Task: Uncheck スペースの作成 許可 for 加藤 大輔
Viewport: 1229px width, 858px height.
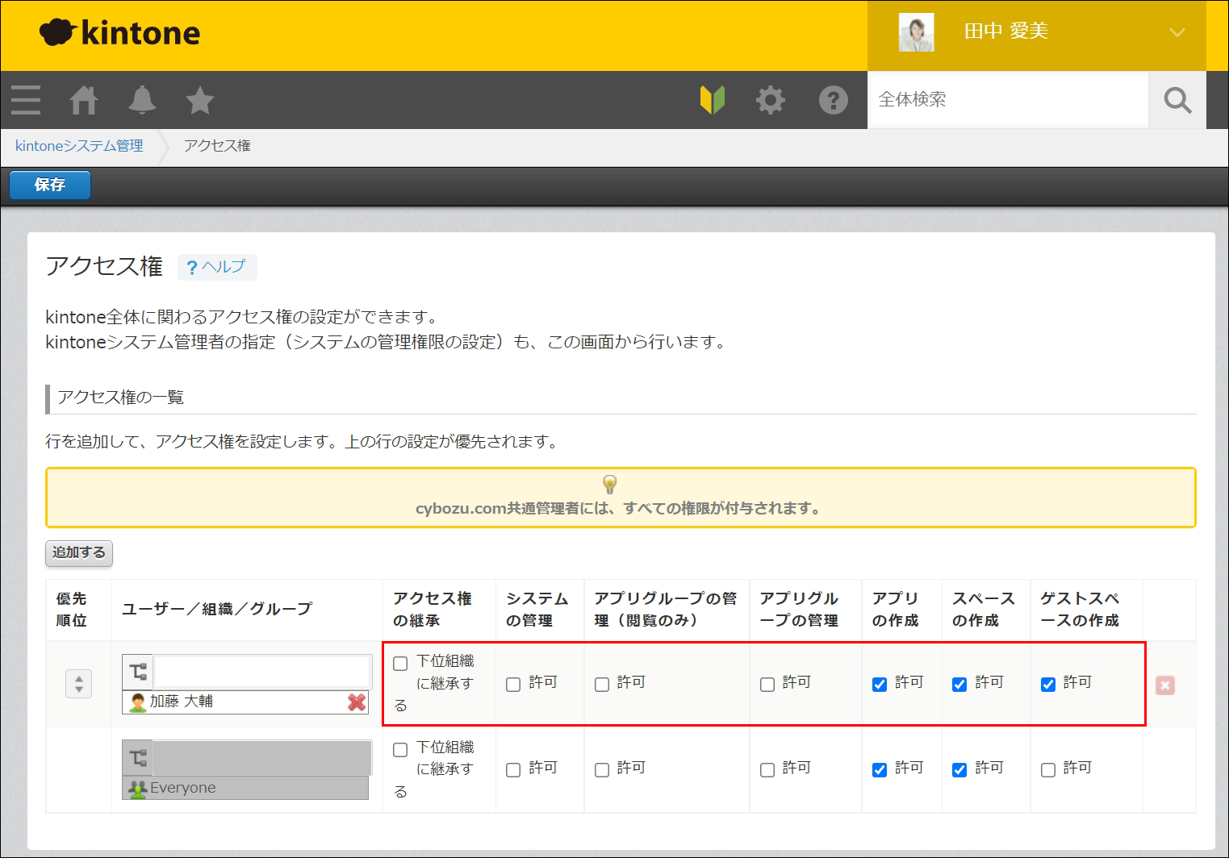Action: pos(959,685)
